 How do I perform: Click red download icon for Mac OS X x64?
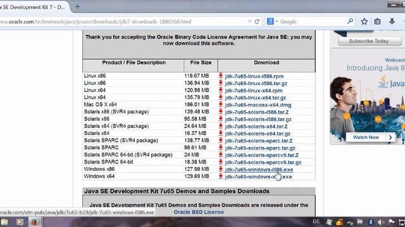click(221, 105)
